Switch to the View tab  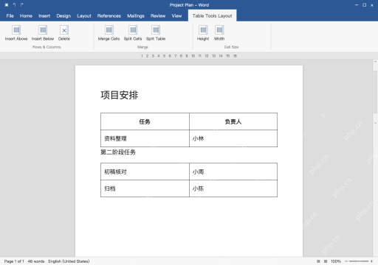tap(176, 16)
